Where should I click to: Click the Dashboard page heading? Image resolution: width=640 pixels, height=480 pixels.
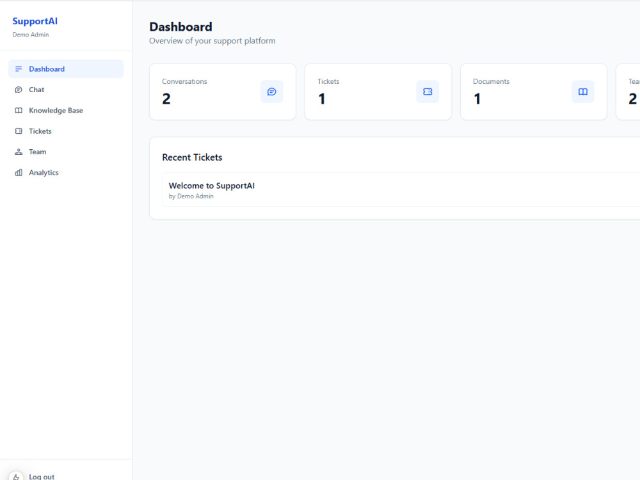pyautogui.click(x=181, y=27)
